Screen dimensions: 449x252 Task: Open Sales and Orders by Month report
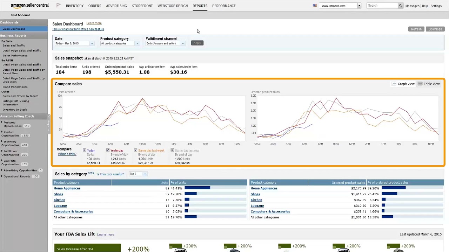click(x=20, y=96)
